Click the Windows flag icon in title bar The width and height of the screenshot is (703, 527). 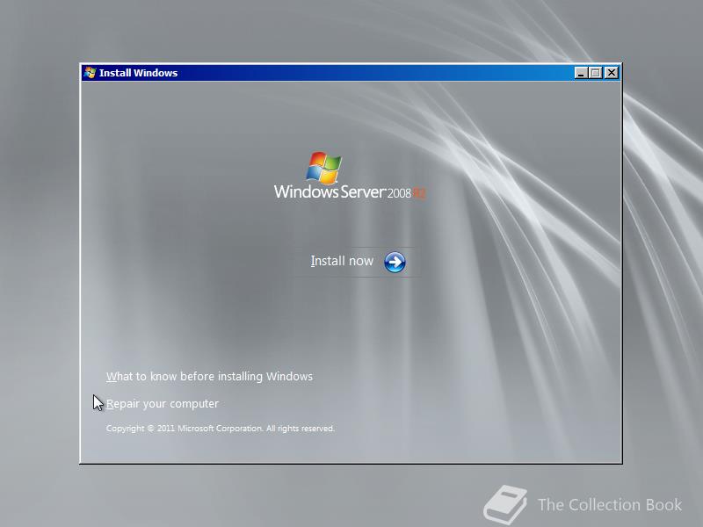(91, 73)
